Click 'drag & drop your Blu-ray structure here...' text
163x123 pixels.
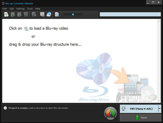coord(45,44)
